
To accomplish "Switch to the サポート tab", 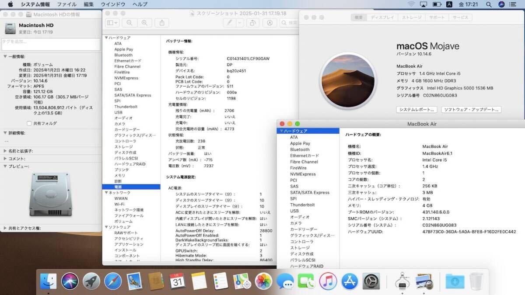I will point(437,17).
